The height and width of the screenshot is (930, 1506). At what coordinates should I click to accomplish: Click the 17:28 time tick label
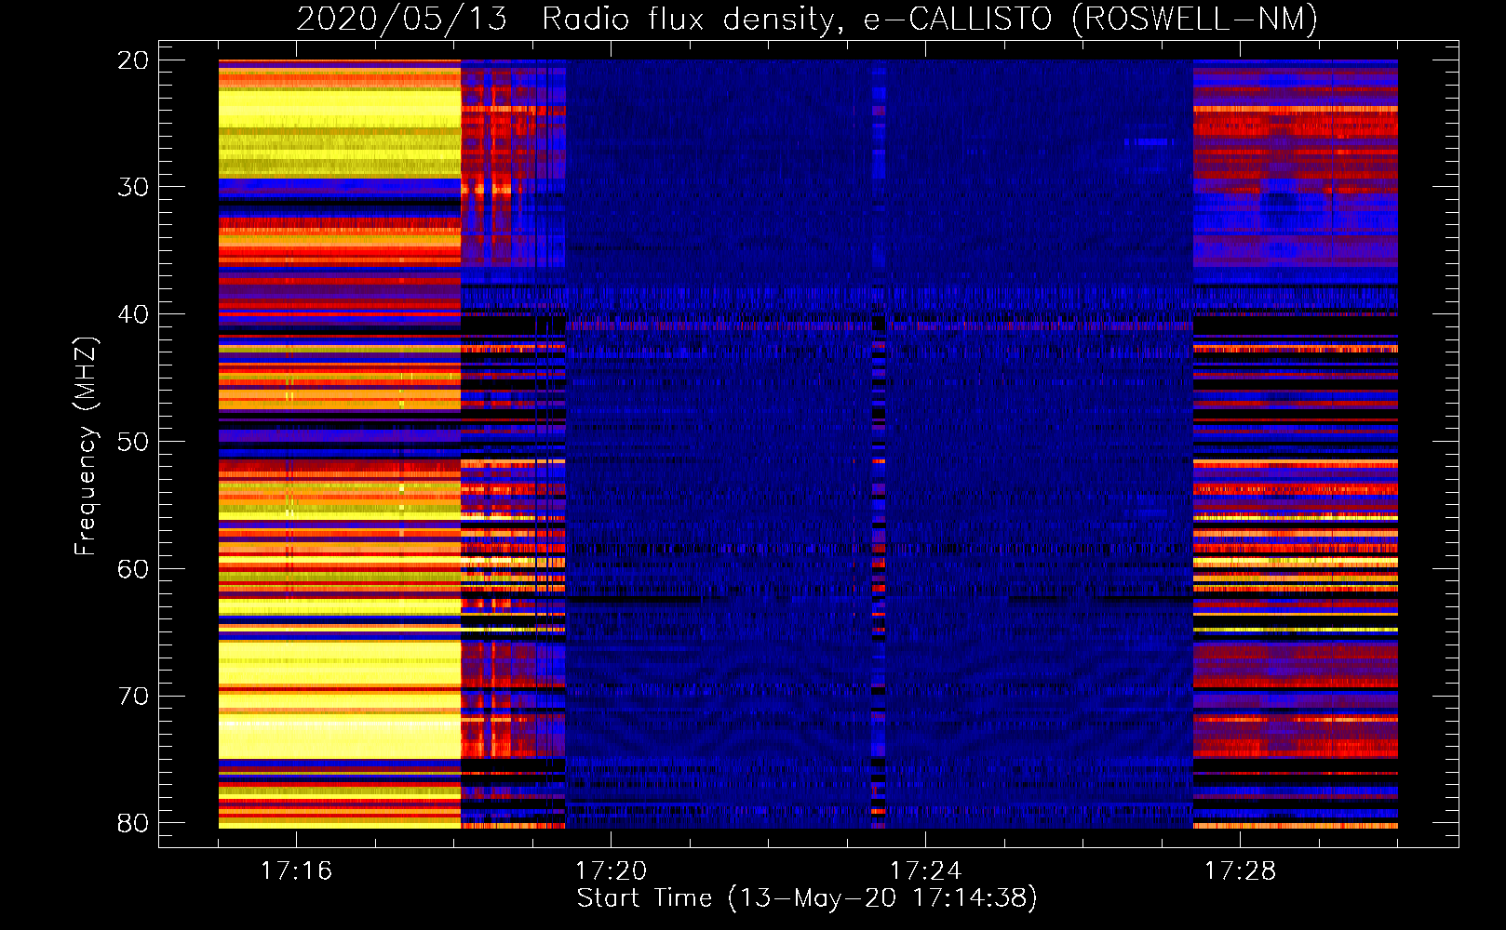click(1240, 871)
